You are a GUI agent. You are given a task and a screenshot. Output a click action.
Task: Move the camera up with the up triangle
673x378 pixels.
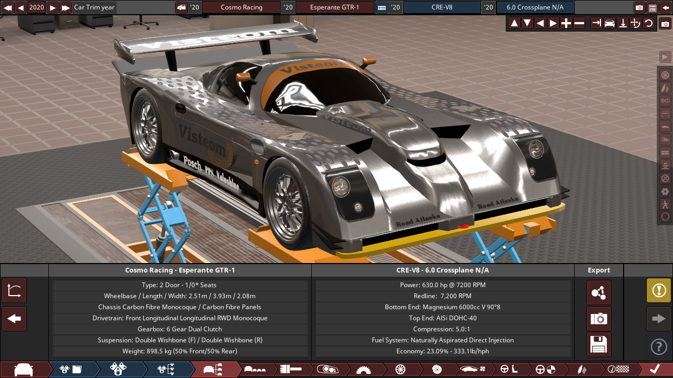pyautogui.click(x=514, y=23)
